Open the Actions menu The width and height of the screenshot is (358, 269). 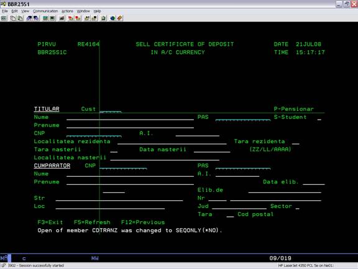pyautogui.click(x=67, y=11)
